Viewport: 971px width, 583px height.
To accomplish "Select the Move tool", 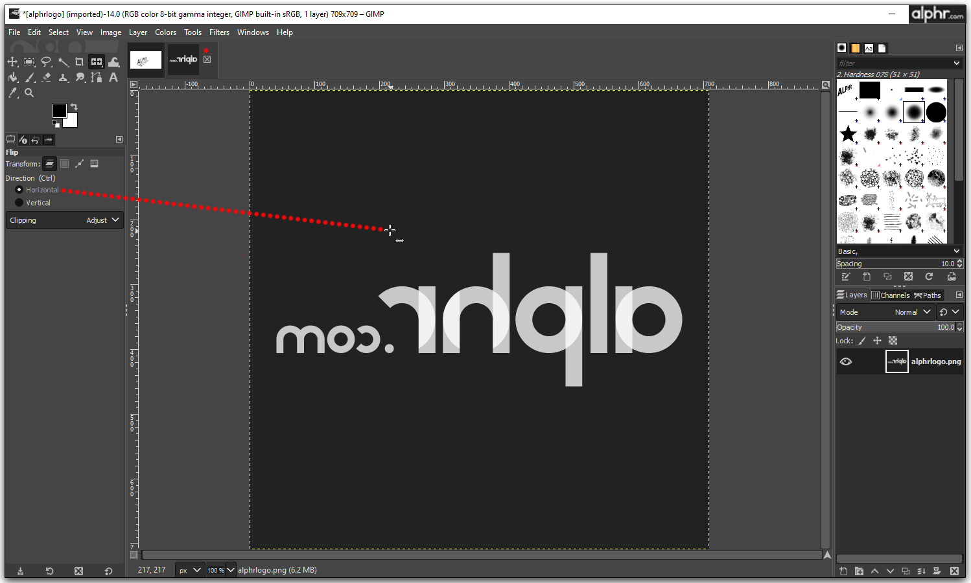I will [12, 62].
